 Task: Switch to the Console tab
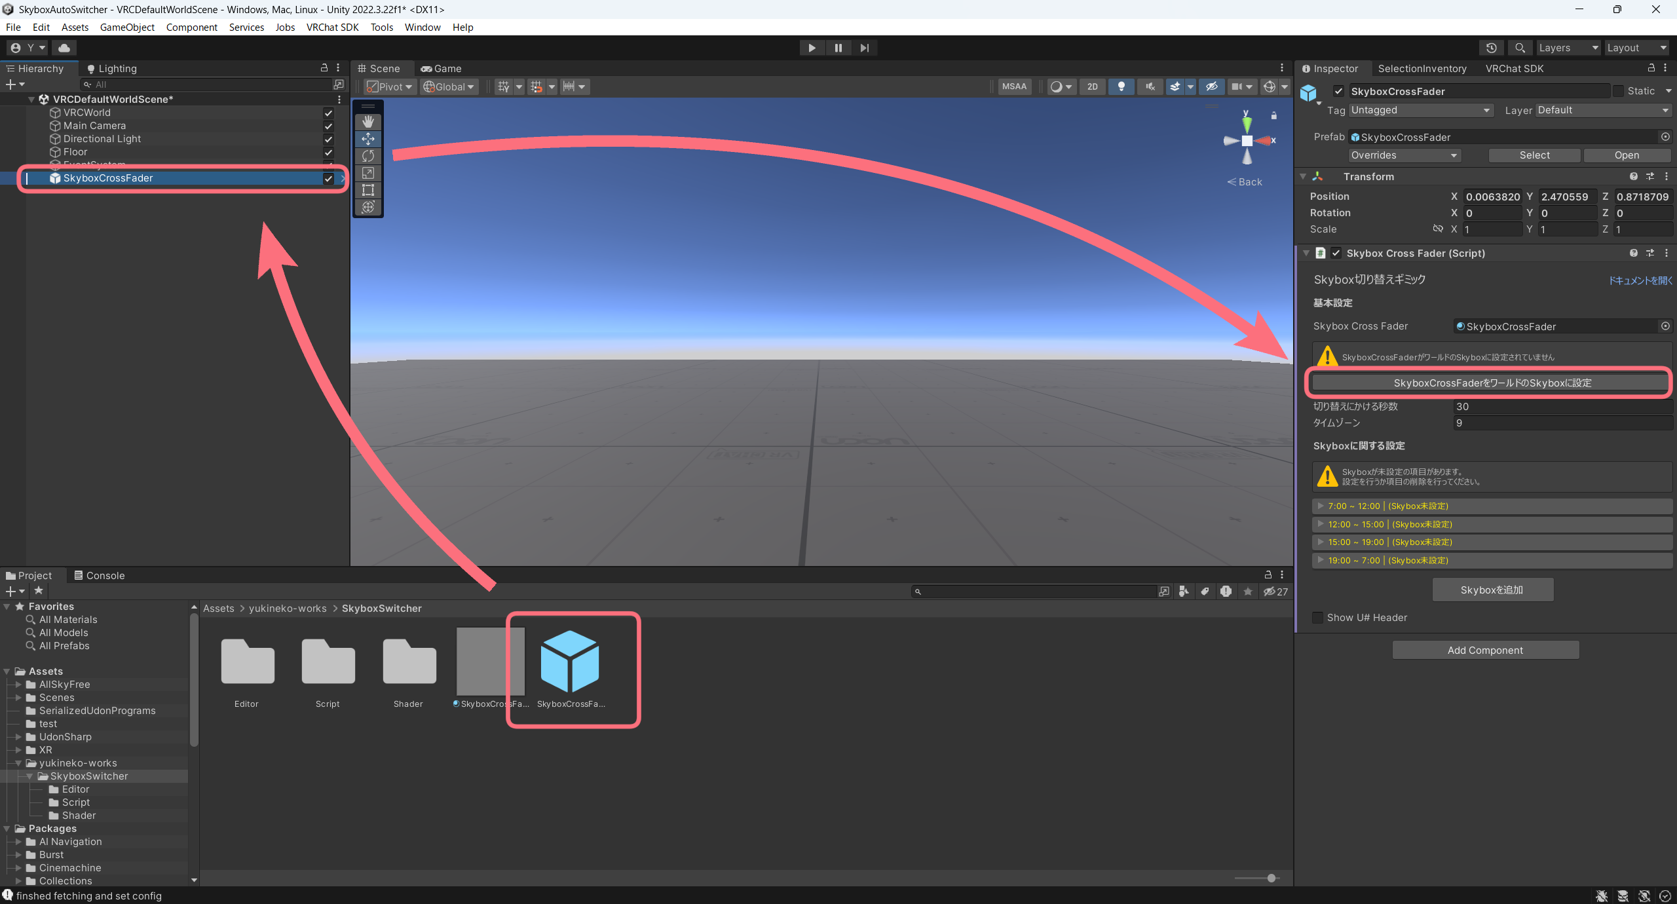pyautogui.click(x=99, y=575)
